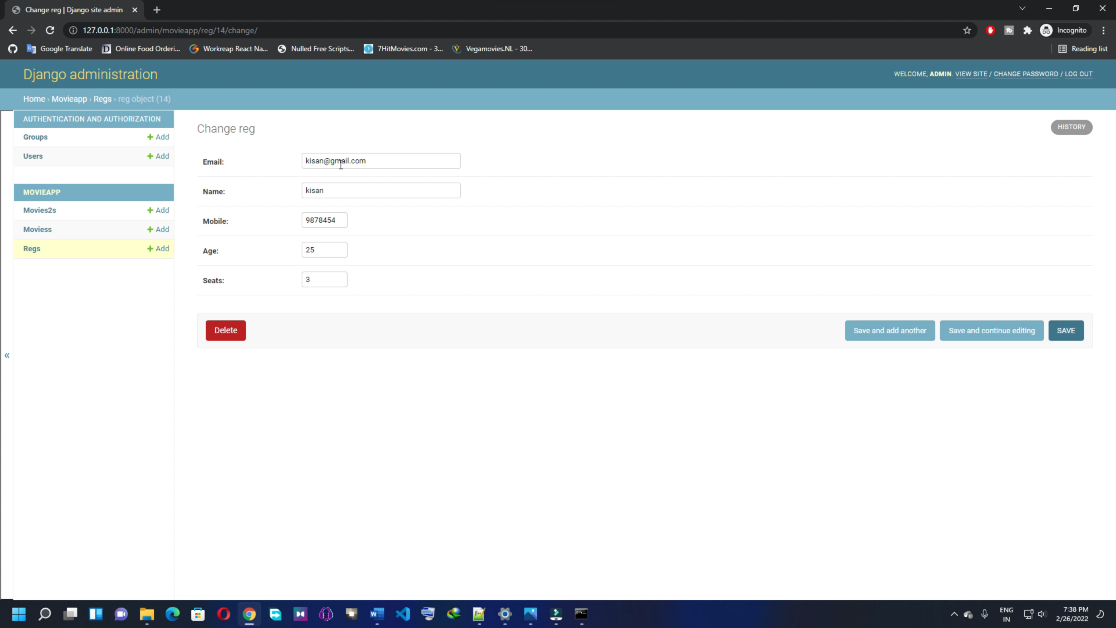This screenshot has height=628, width=1116.
Task: Reload the page with refresh icon
Action: pyautogui.click(x=50, y=30)
